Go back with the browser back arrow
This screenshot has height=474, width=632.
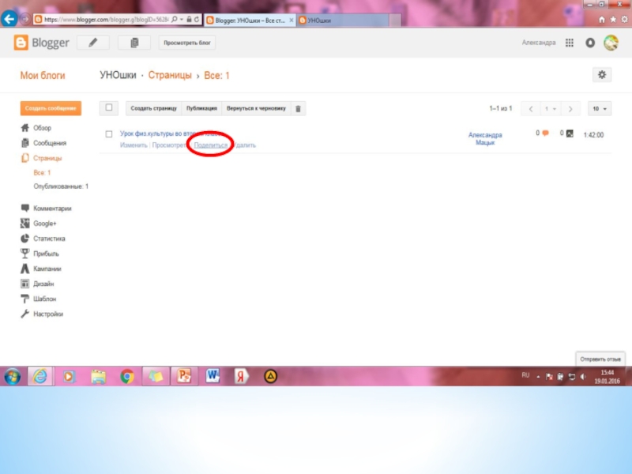click(9, 19)
